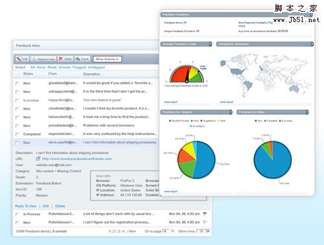Click the Reply to Users toolbar button
Image resolution: width=324 pixels, height=245 pixels.
coord(43,59)
